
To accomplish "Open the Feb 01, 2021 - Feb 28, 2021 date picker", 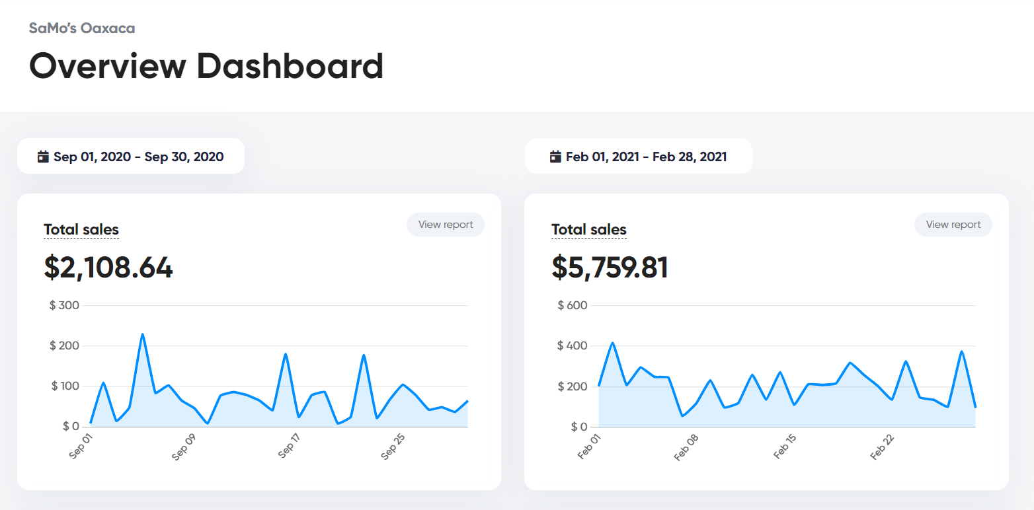I will 639,156.
